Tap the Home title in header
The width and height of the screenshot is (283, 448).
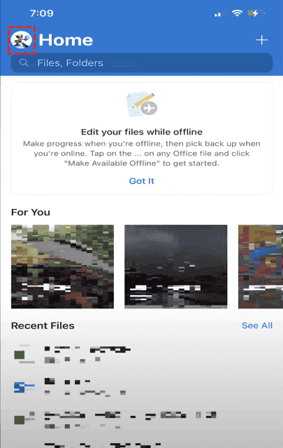pos(66,40)
